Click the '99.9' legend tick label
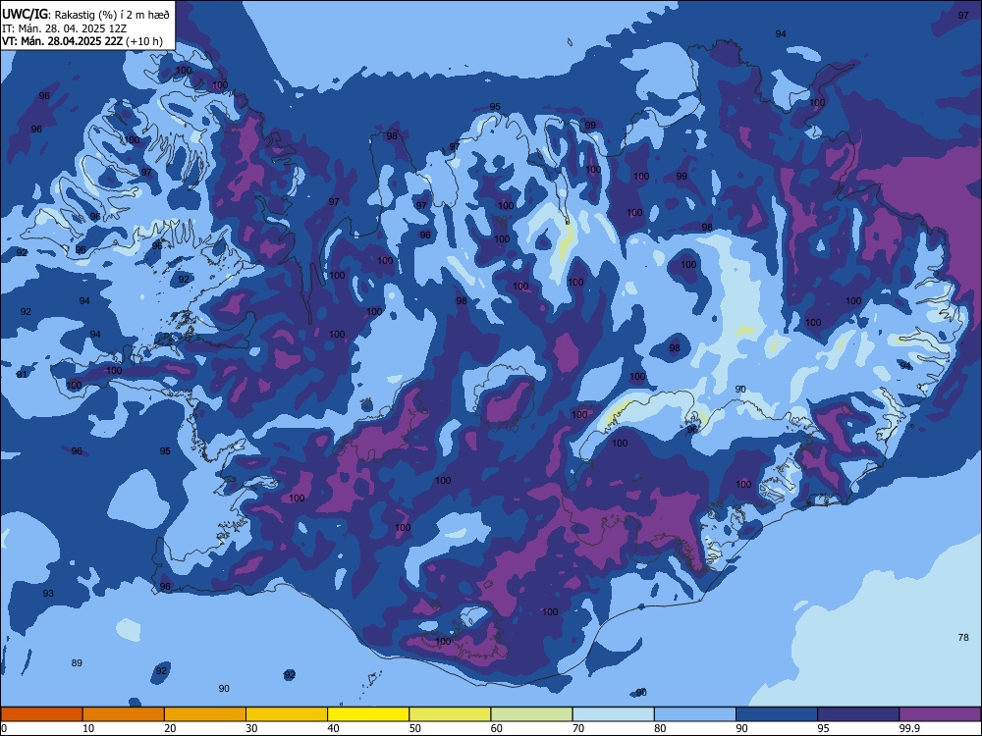The image size is (982, 736). click(908, 728)
